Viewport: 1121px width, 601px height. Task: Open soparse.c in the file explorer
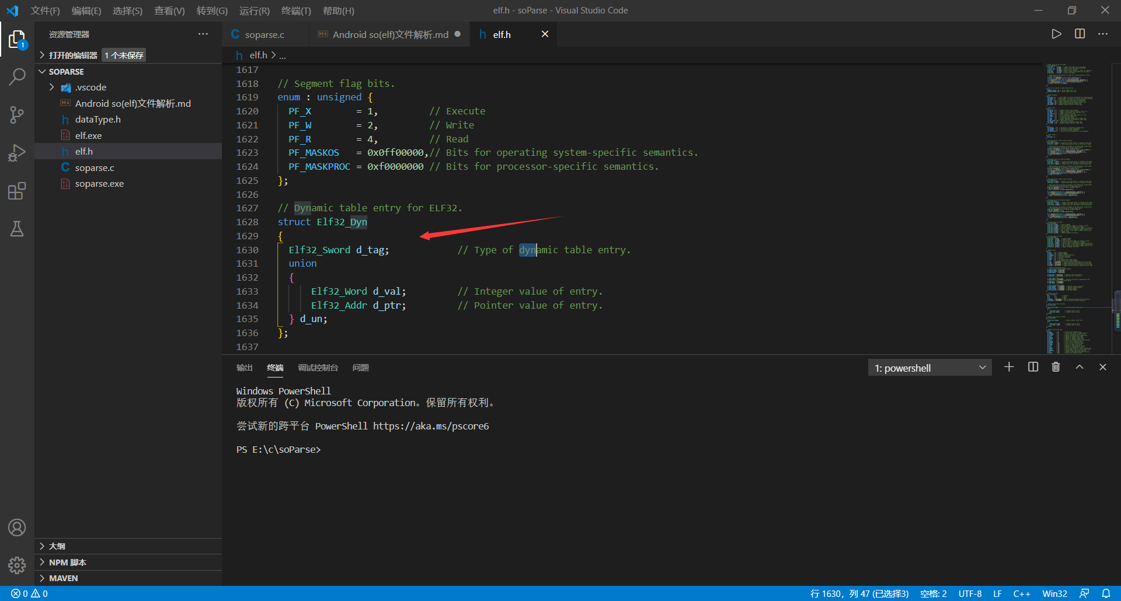click(x=95, y=167)
